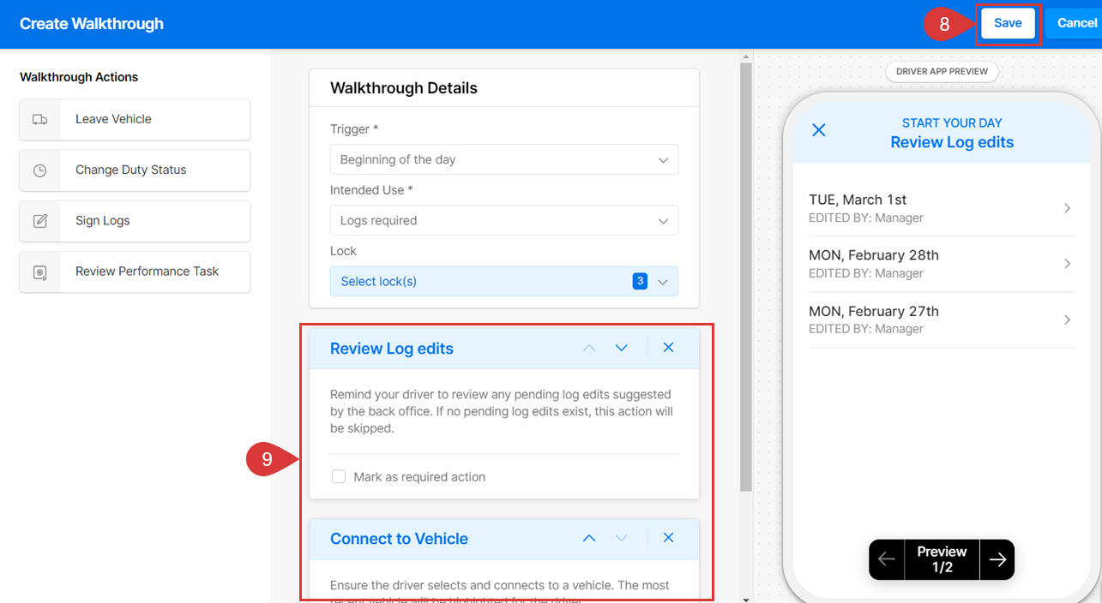The image size is (1102, 603).
Task: Click the START YOUR DAY header text
Action: click(952, 123)
